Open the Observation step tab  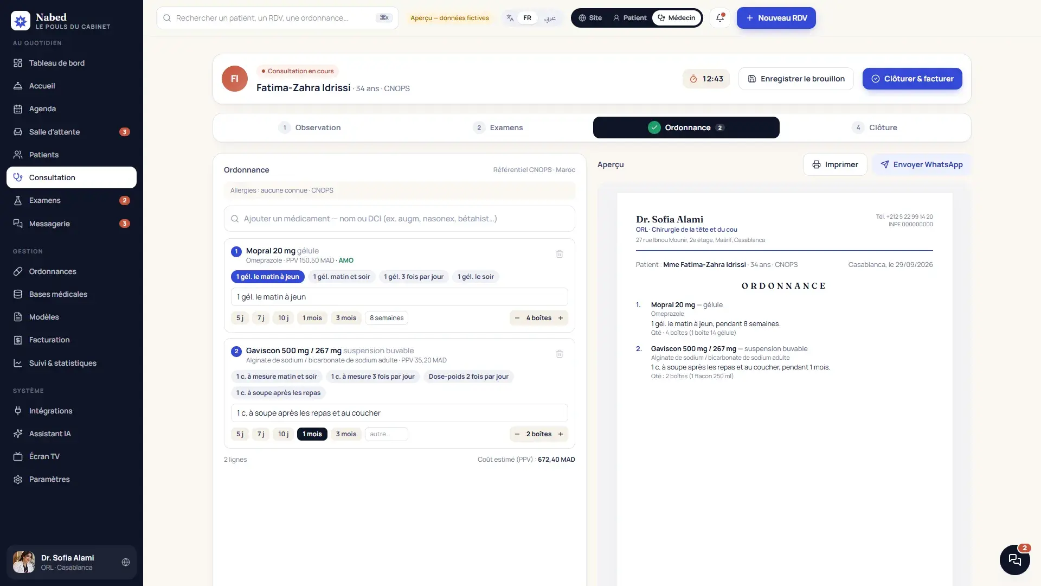(309, 128)
